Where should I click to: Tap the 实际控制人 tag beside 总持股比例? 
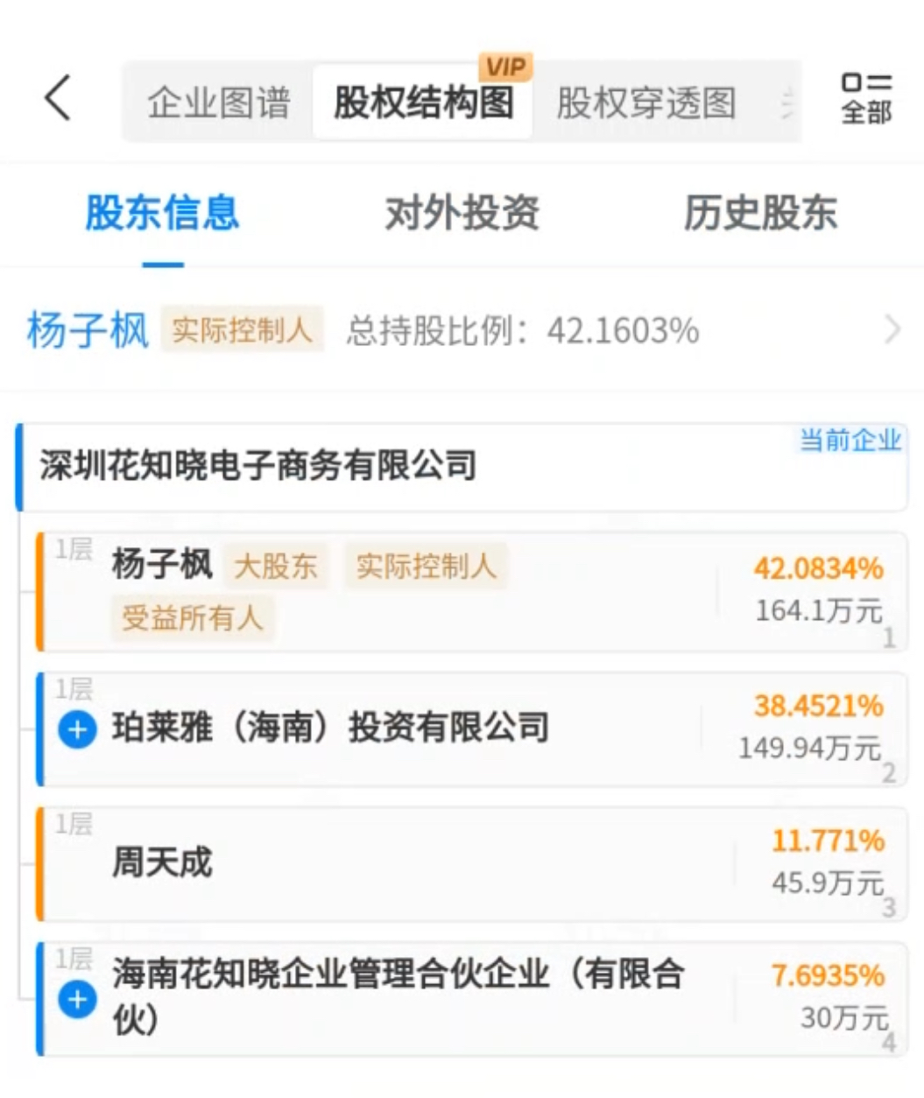click(x=242, y=330)
